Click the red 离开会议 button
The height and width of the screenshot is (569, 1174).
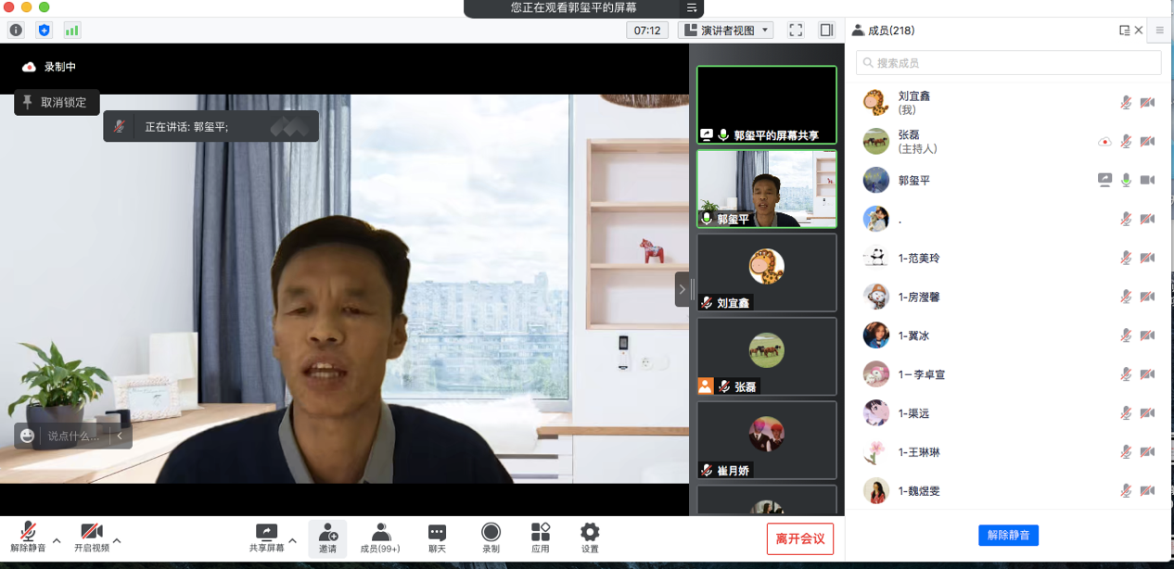[x=799, y=538]
